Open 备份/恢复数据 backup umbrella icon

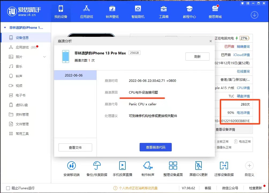(97, 166)
